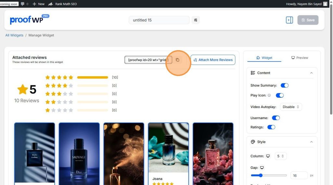This screenshot has height=185, width=333.
Task: Click the Content section list icon
Action: 253,73
